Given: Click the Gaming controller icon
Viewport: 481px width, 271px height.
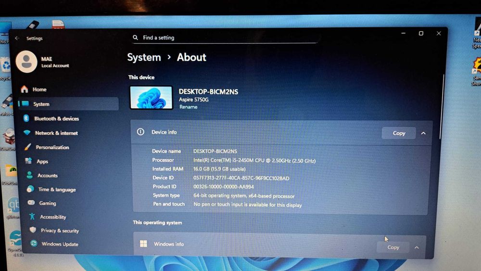Looking at the screenshot, I should [x=31, y=203].
